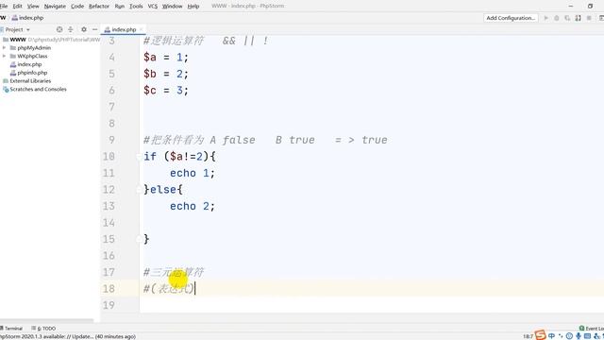Viewport: 604px width, 340px height.
Task: Open the TODO tool window
Action: tap(43, 329)
